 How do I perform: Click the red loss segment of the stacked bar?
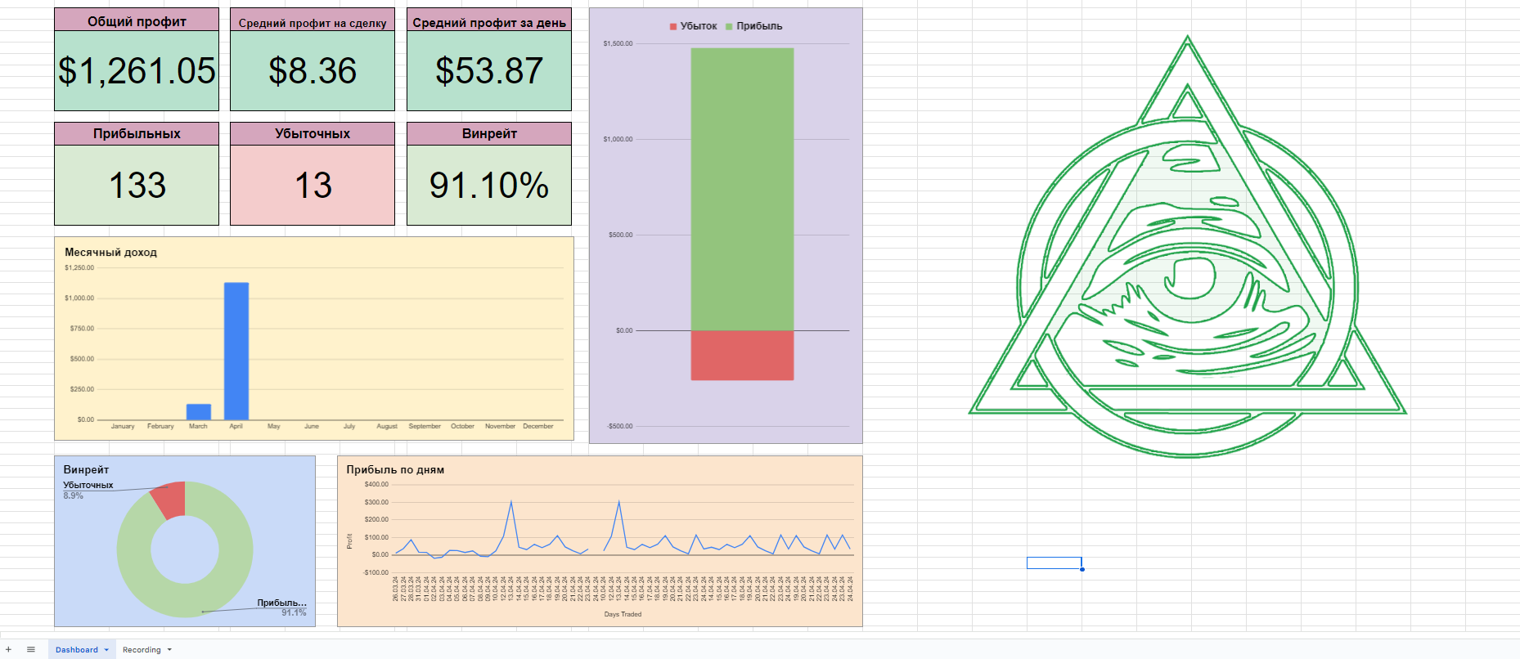(x=742, y=355)
